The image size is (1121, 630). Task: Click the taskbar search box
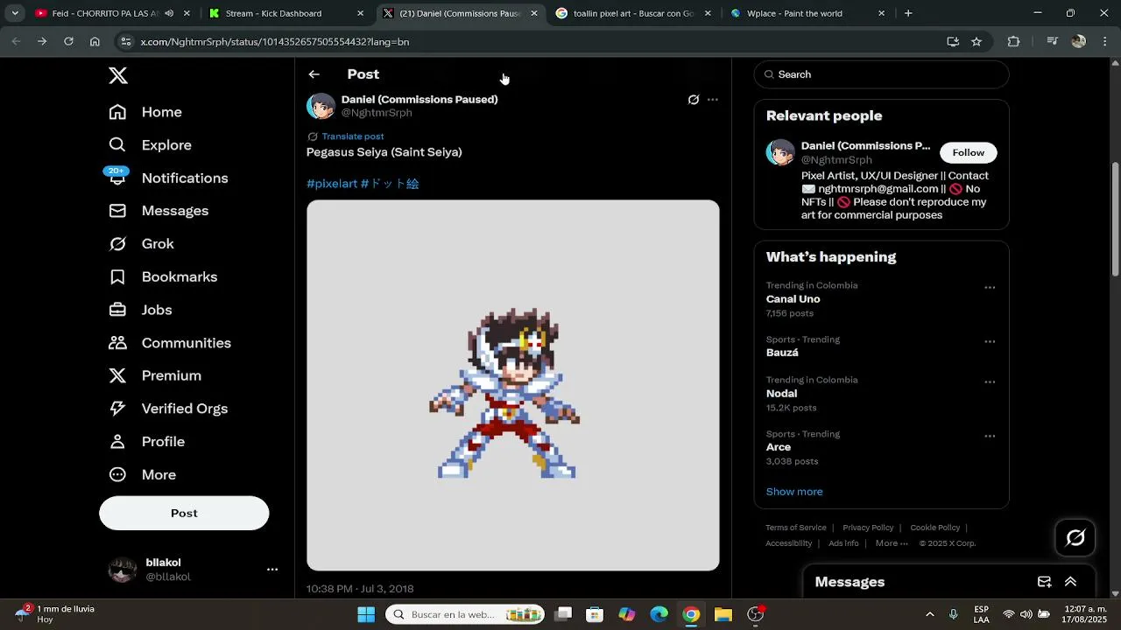pos(465,614)
